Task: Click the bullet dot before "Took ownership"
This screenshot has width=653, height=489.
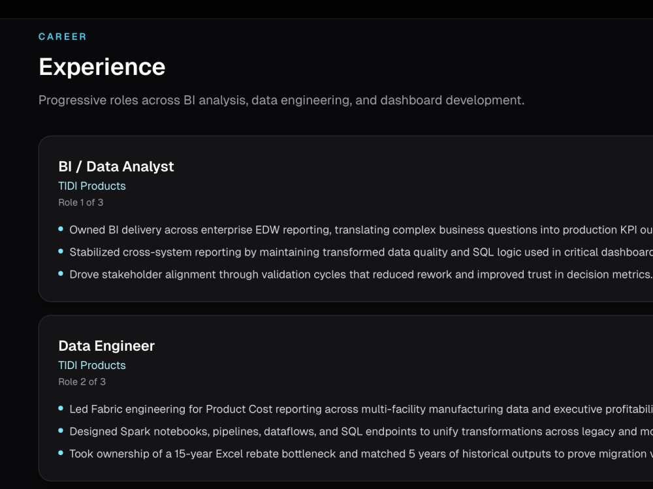Action: point(61,453)
